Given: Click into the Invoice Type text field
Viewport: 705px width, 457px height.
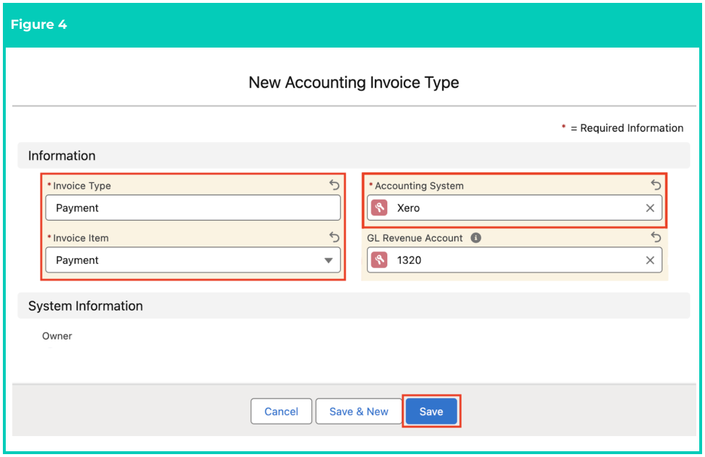Looking at the screenshot, I should pyautogui.click(x=193, y=208).
